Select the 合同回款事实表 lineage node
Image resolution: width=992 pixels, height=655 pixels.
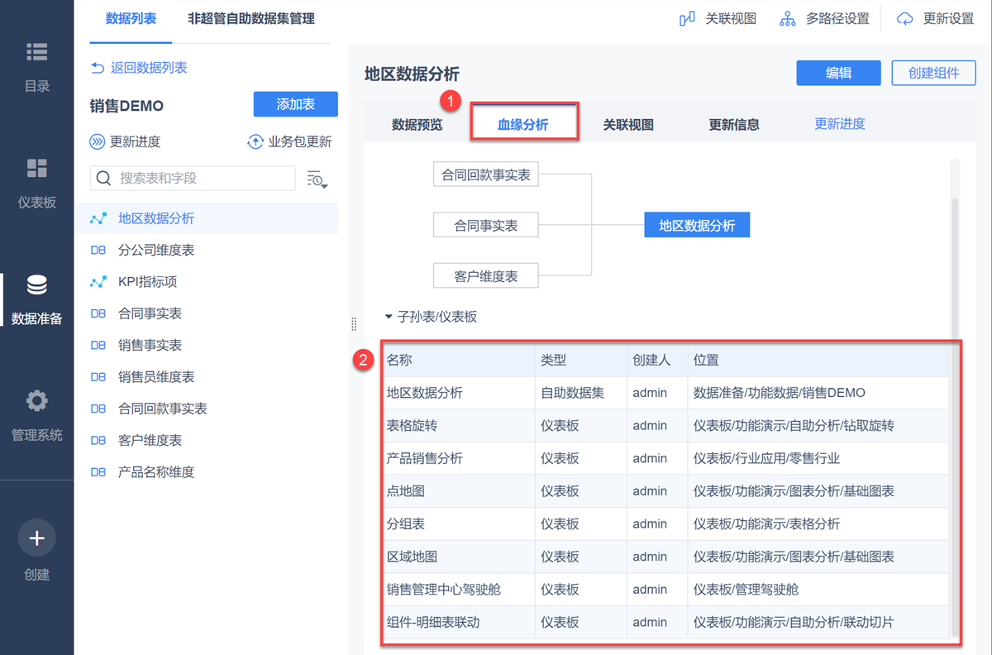tap(486, 175)
